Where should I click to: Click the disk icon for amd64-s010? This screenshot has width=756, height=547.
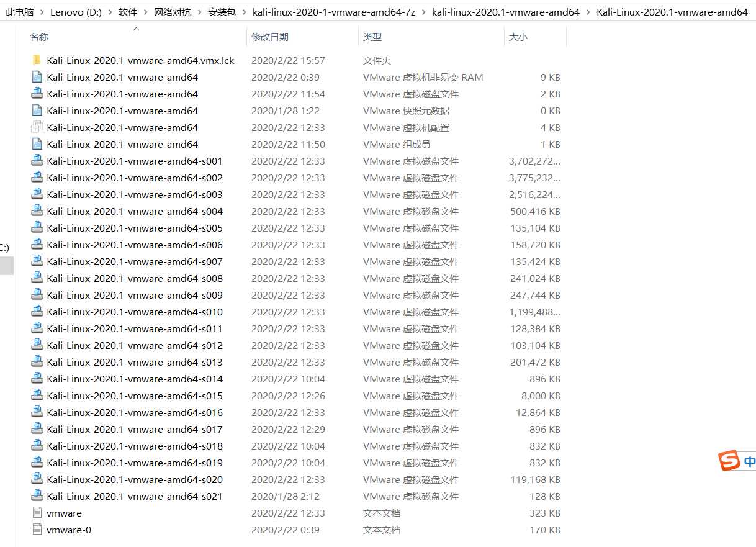point(37,312)
